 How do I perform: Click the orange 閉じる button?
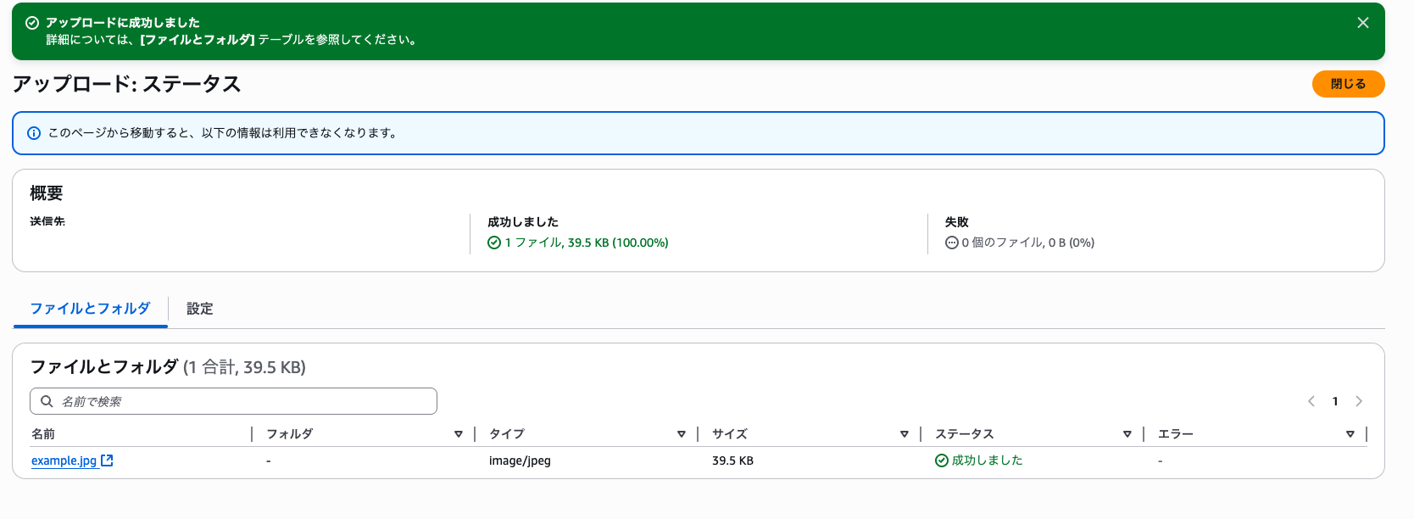[1348, 84]
